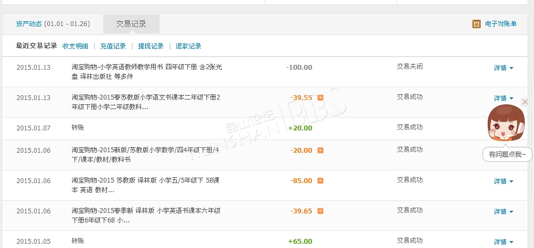Expand 详情 for the -39.65 transaction
Screen dimensions: 534x248
point(503,212)
